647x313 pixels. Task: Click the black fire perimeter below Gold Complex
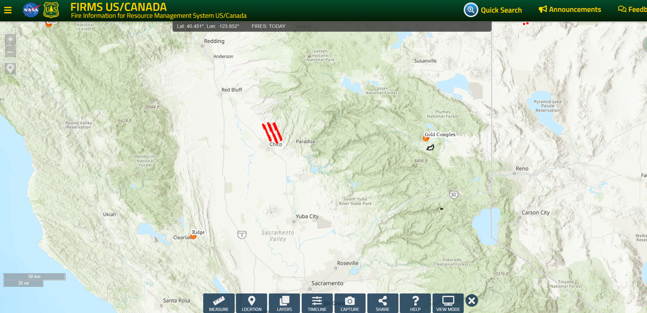tap(430, 148)
